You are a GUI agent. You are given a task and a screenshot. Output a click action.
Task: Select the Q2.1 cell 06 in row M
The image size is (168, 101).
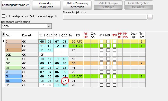[x=57, y=72]
